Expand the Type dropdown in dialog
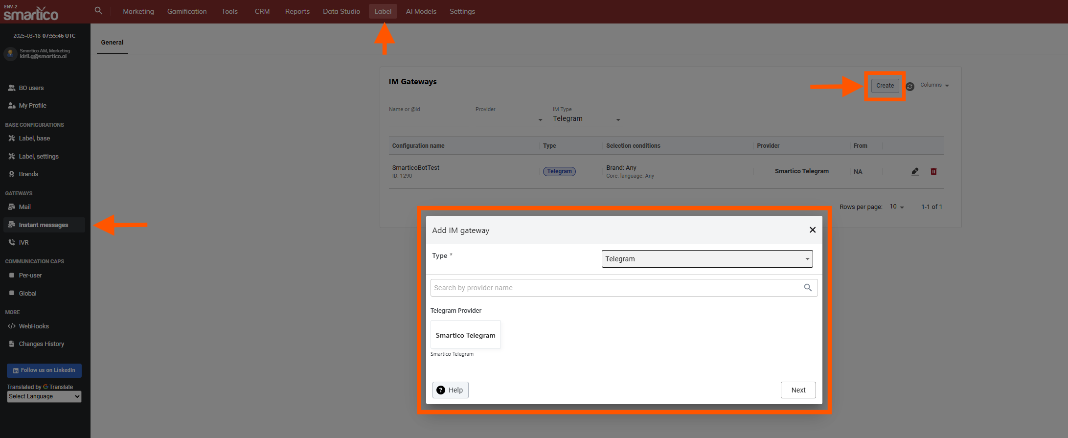 click(x=707, y=259)
